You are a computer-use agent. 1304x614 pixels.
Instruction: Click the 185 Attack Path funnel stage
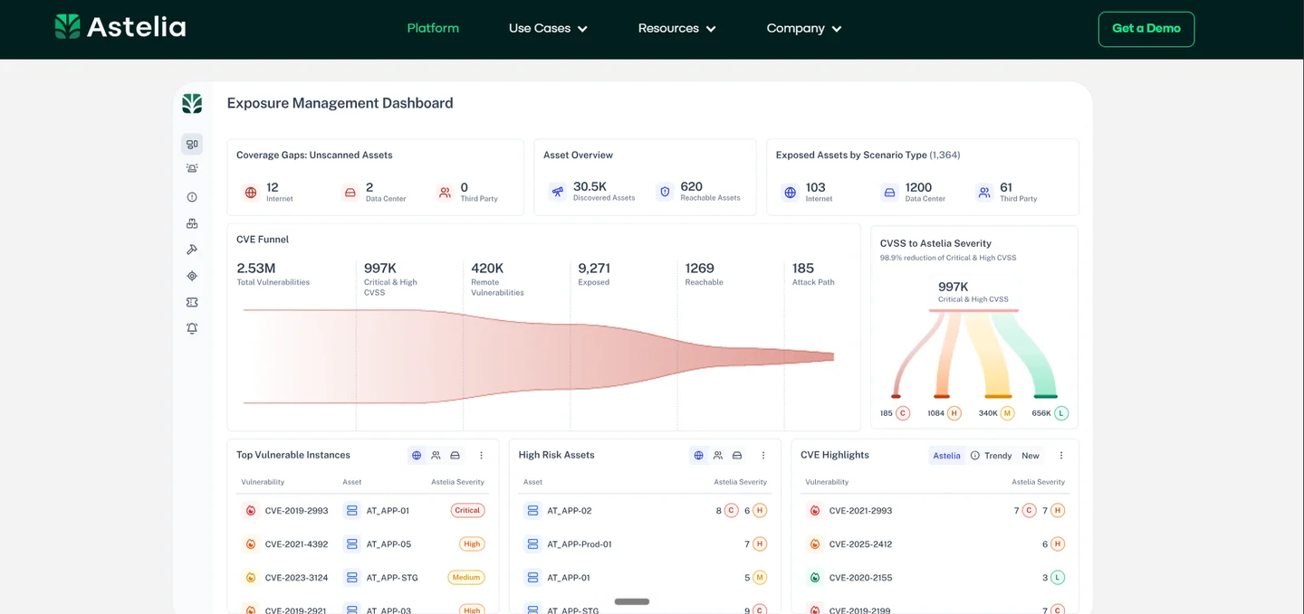point(813,274)
